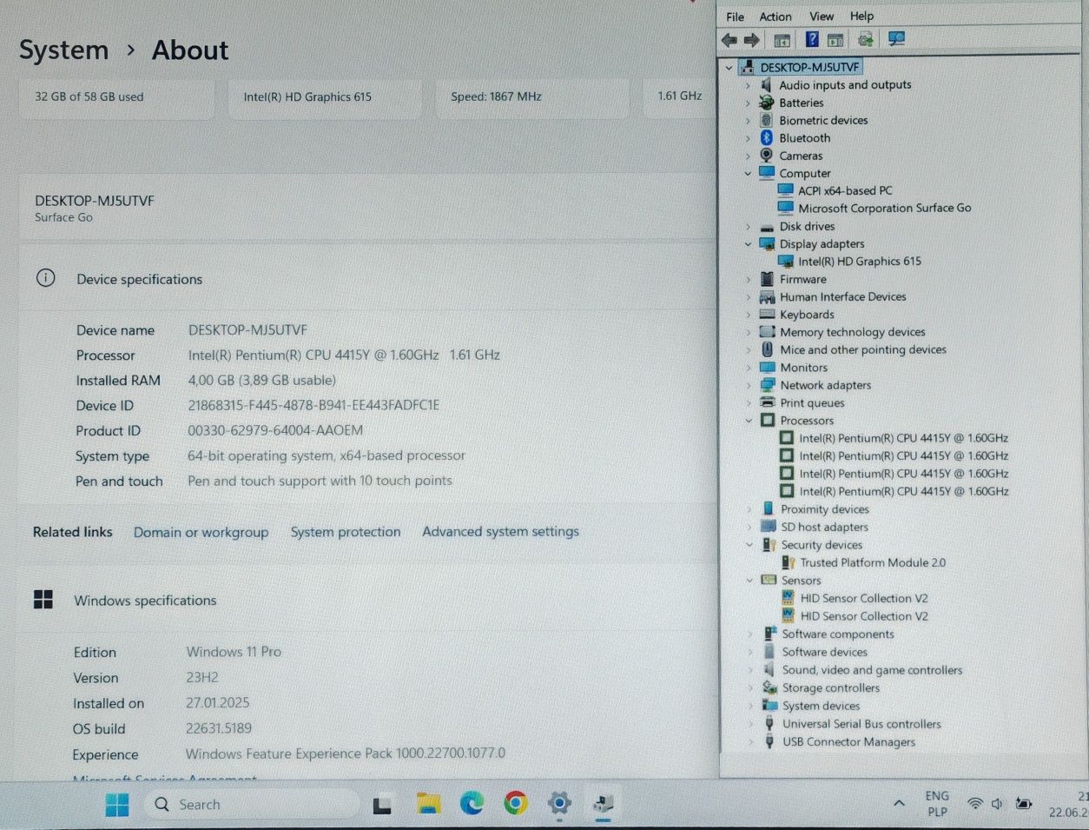Expand the Network adapters category
1089x830 pixels.
click(748, 385)
